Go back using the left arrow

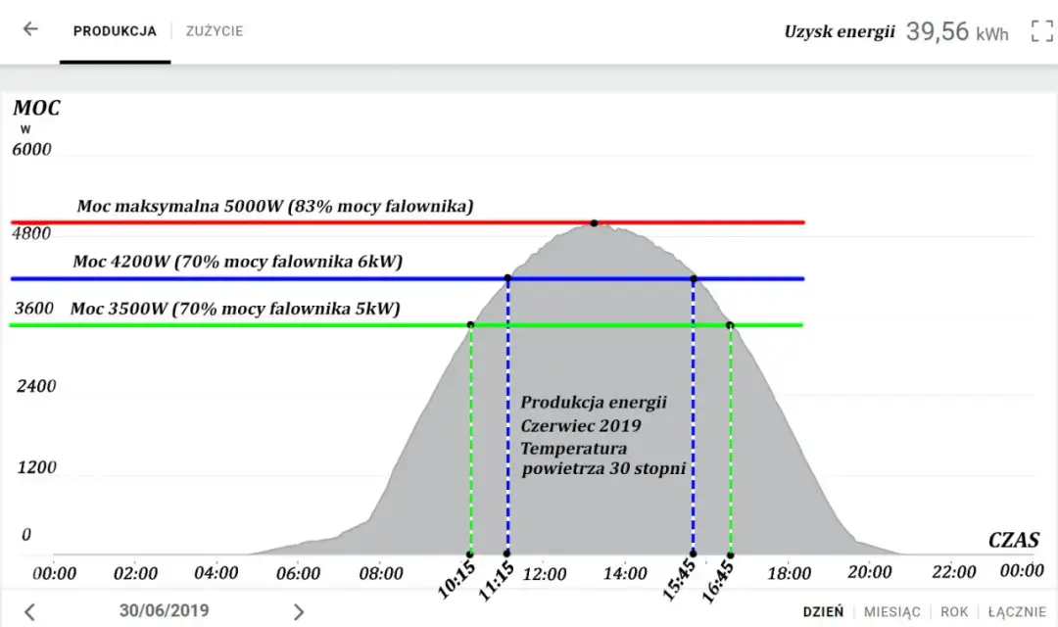(x=30, y=29)
